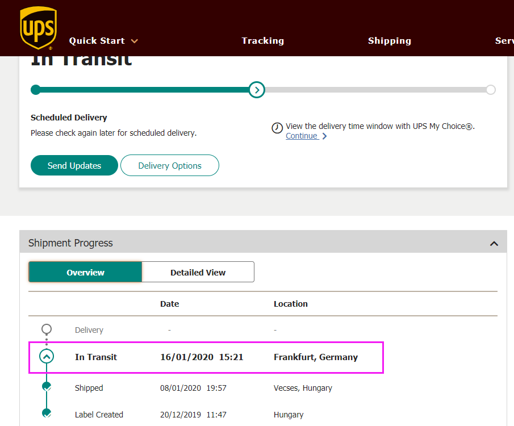514x426 pixels.
Task: Click the Shipped checkmark status icon
Action: 47,387
